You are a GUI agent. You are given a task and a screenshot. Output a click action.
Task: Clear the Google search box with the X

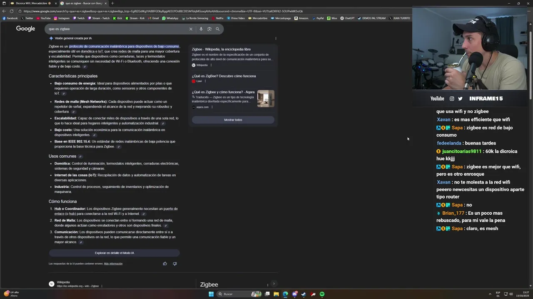pos(191,29)
